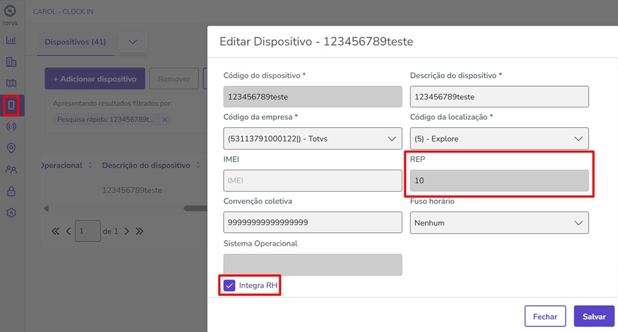The width and height of the screenshot is (618, 332).
Task: Save the device with Salvar button
Action: (x=594, y=316)
